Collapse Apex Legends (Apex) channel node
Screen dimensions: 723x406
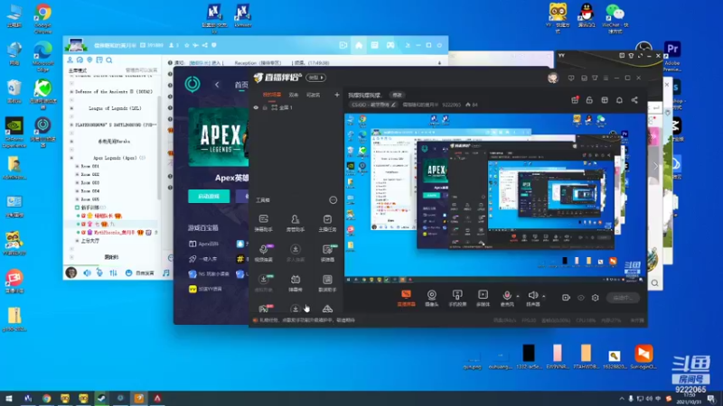pos(71,158)
